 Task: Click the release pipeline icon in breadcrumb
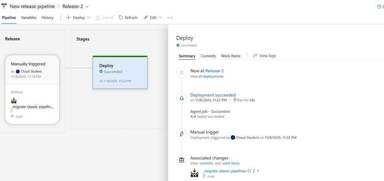coord(4,6)
